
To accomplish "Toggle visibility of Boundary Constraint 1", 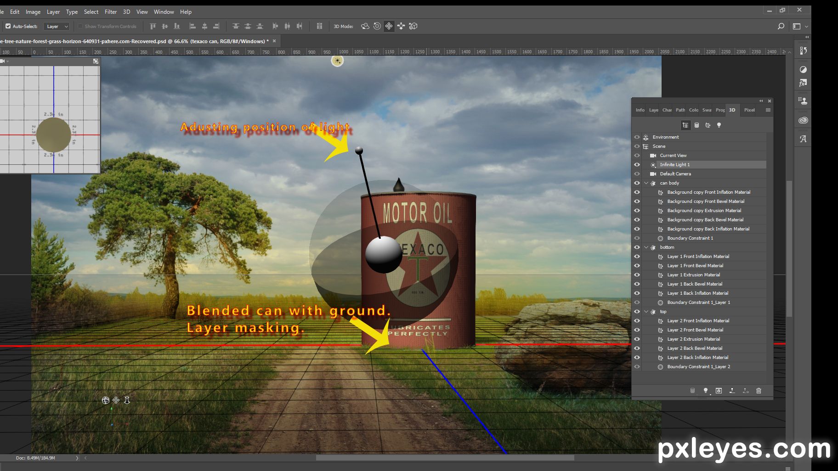I will pos(637,238).
